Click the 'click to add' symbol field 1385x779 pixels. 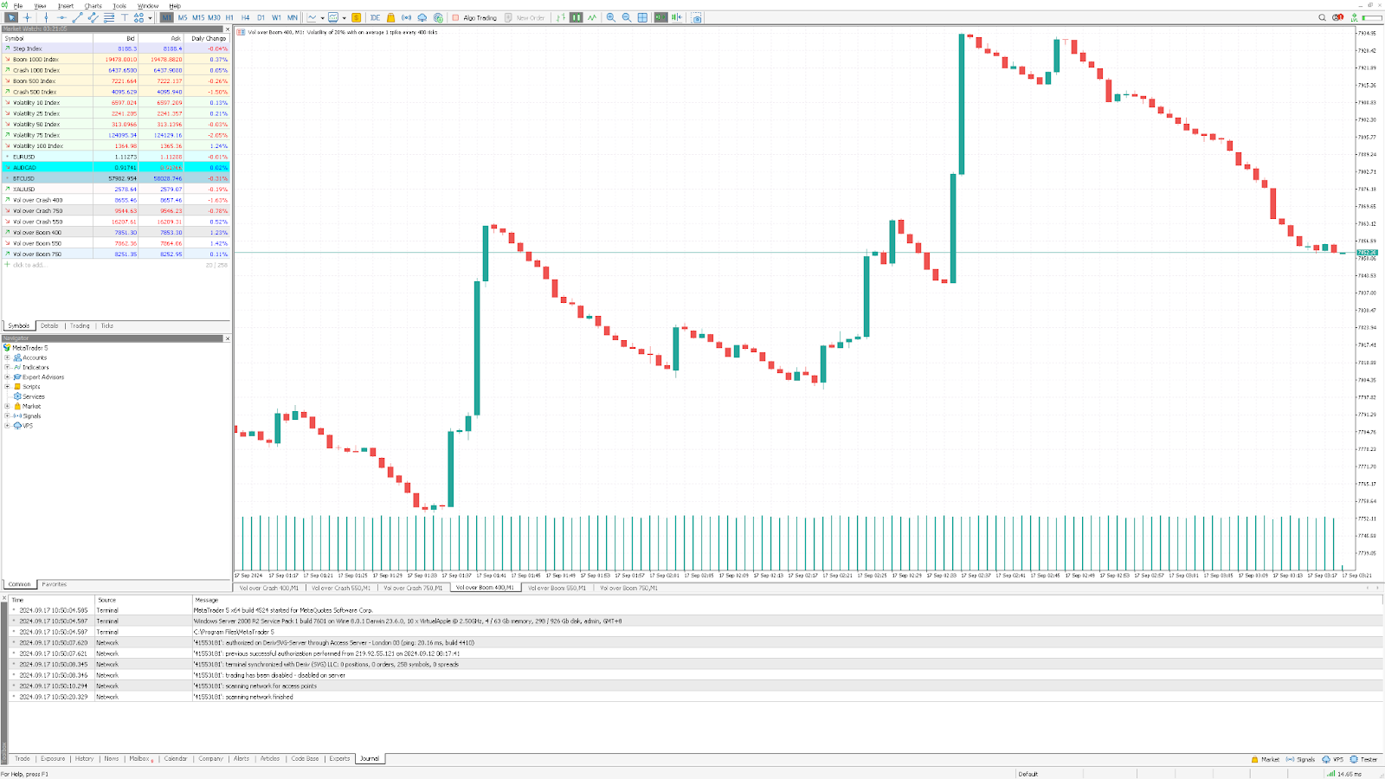click(x=30, y=265)
